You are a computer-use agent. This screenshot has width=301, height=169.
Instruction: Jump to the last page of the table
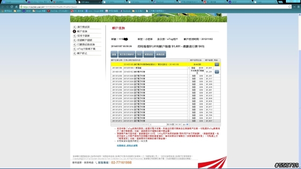[180, 124]
